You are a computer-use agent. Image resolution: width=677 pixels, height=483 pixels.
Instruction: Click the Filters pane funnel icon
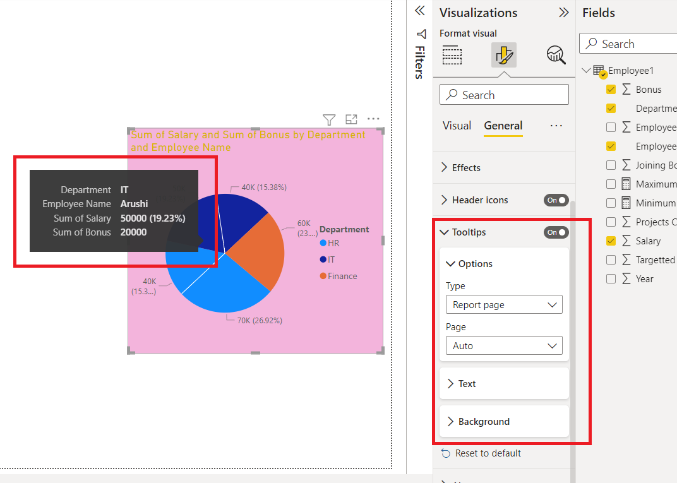pos(421,34)
